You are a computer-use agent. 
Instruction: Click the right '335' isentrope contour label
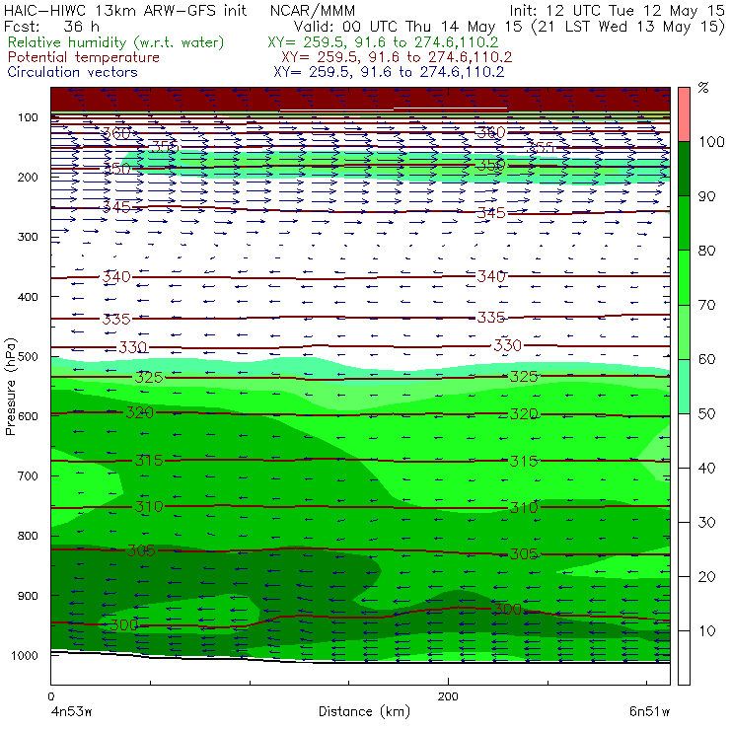point(491,317)
